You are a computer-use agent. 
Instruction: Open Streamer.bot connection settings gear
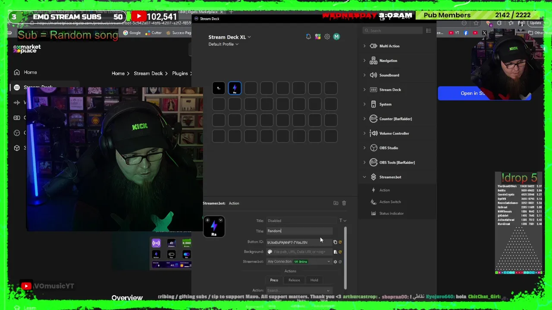pos(335,262)
